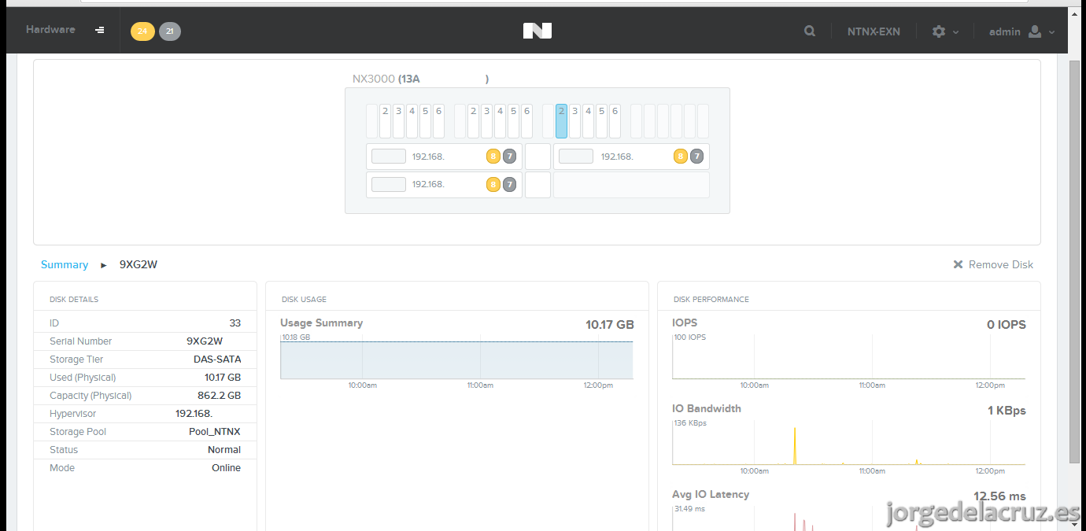
Task: Select disk slot 2 in the first disk group
Action: click(x=385, y=121)
